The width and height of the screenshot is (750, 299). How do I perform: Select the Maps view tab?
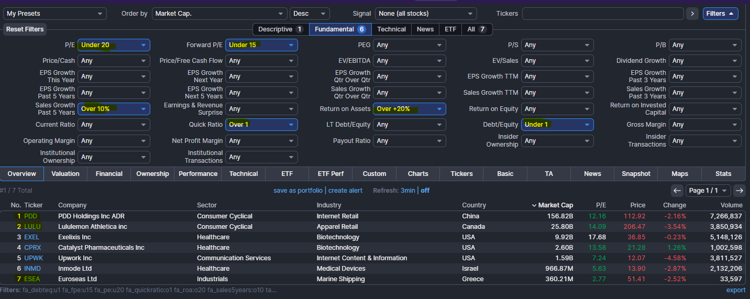(x=680, y=174)
